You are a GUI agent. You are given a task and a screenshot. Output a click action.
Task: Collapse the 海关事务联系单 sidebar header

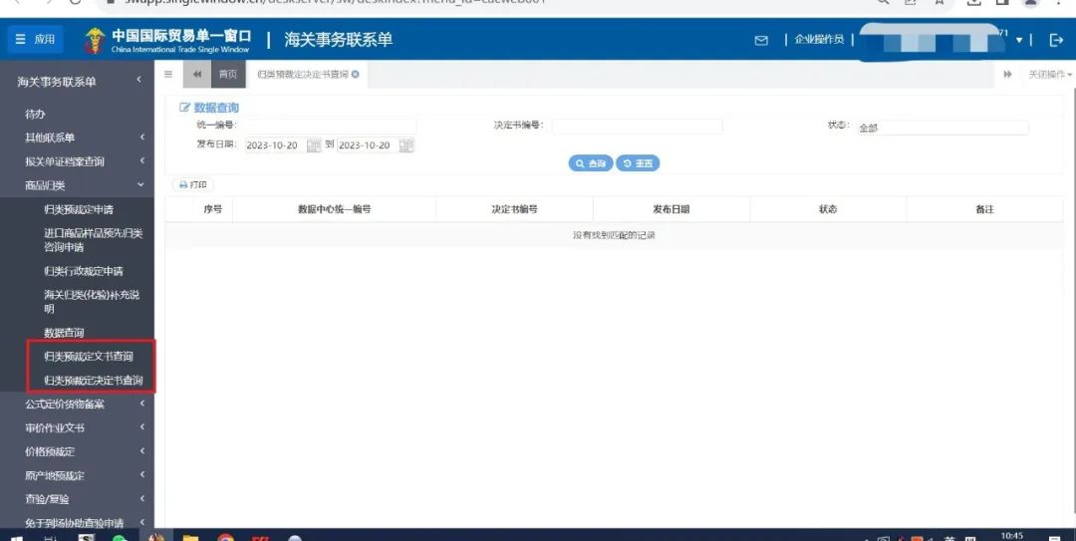point(77,82)
